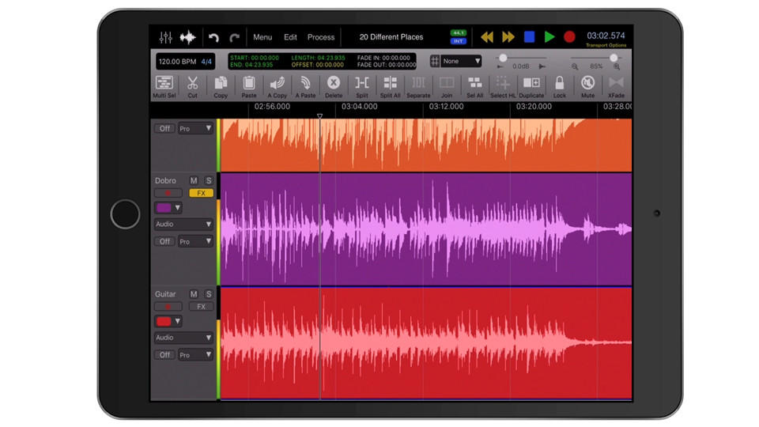759x427 pixels.
Task: Open the Dobro track color dropdown arrow
Action: (178, 208)
